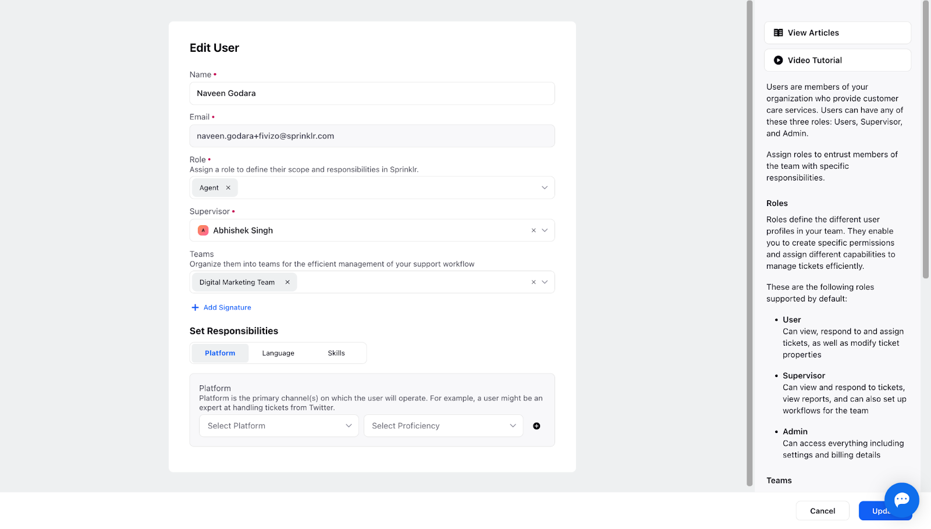931x529 pixels.
Task: Open the Select Platform dropdown
Action: [279, 426]
